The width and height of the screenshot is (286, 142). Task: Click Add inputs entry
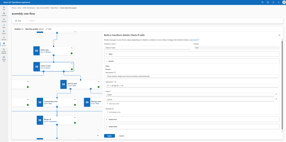(x=113, y=104)
